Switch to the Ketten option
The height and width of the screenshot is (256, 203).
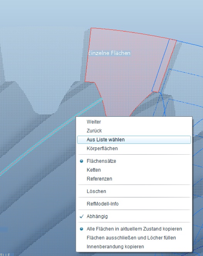pyautogui.click(x=134, y=170)
